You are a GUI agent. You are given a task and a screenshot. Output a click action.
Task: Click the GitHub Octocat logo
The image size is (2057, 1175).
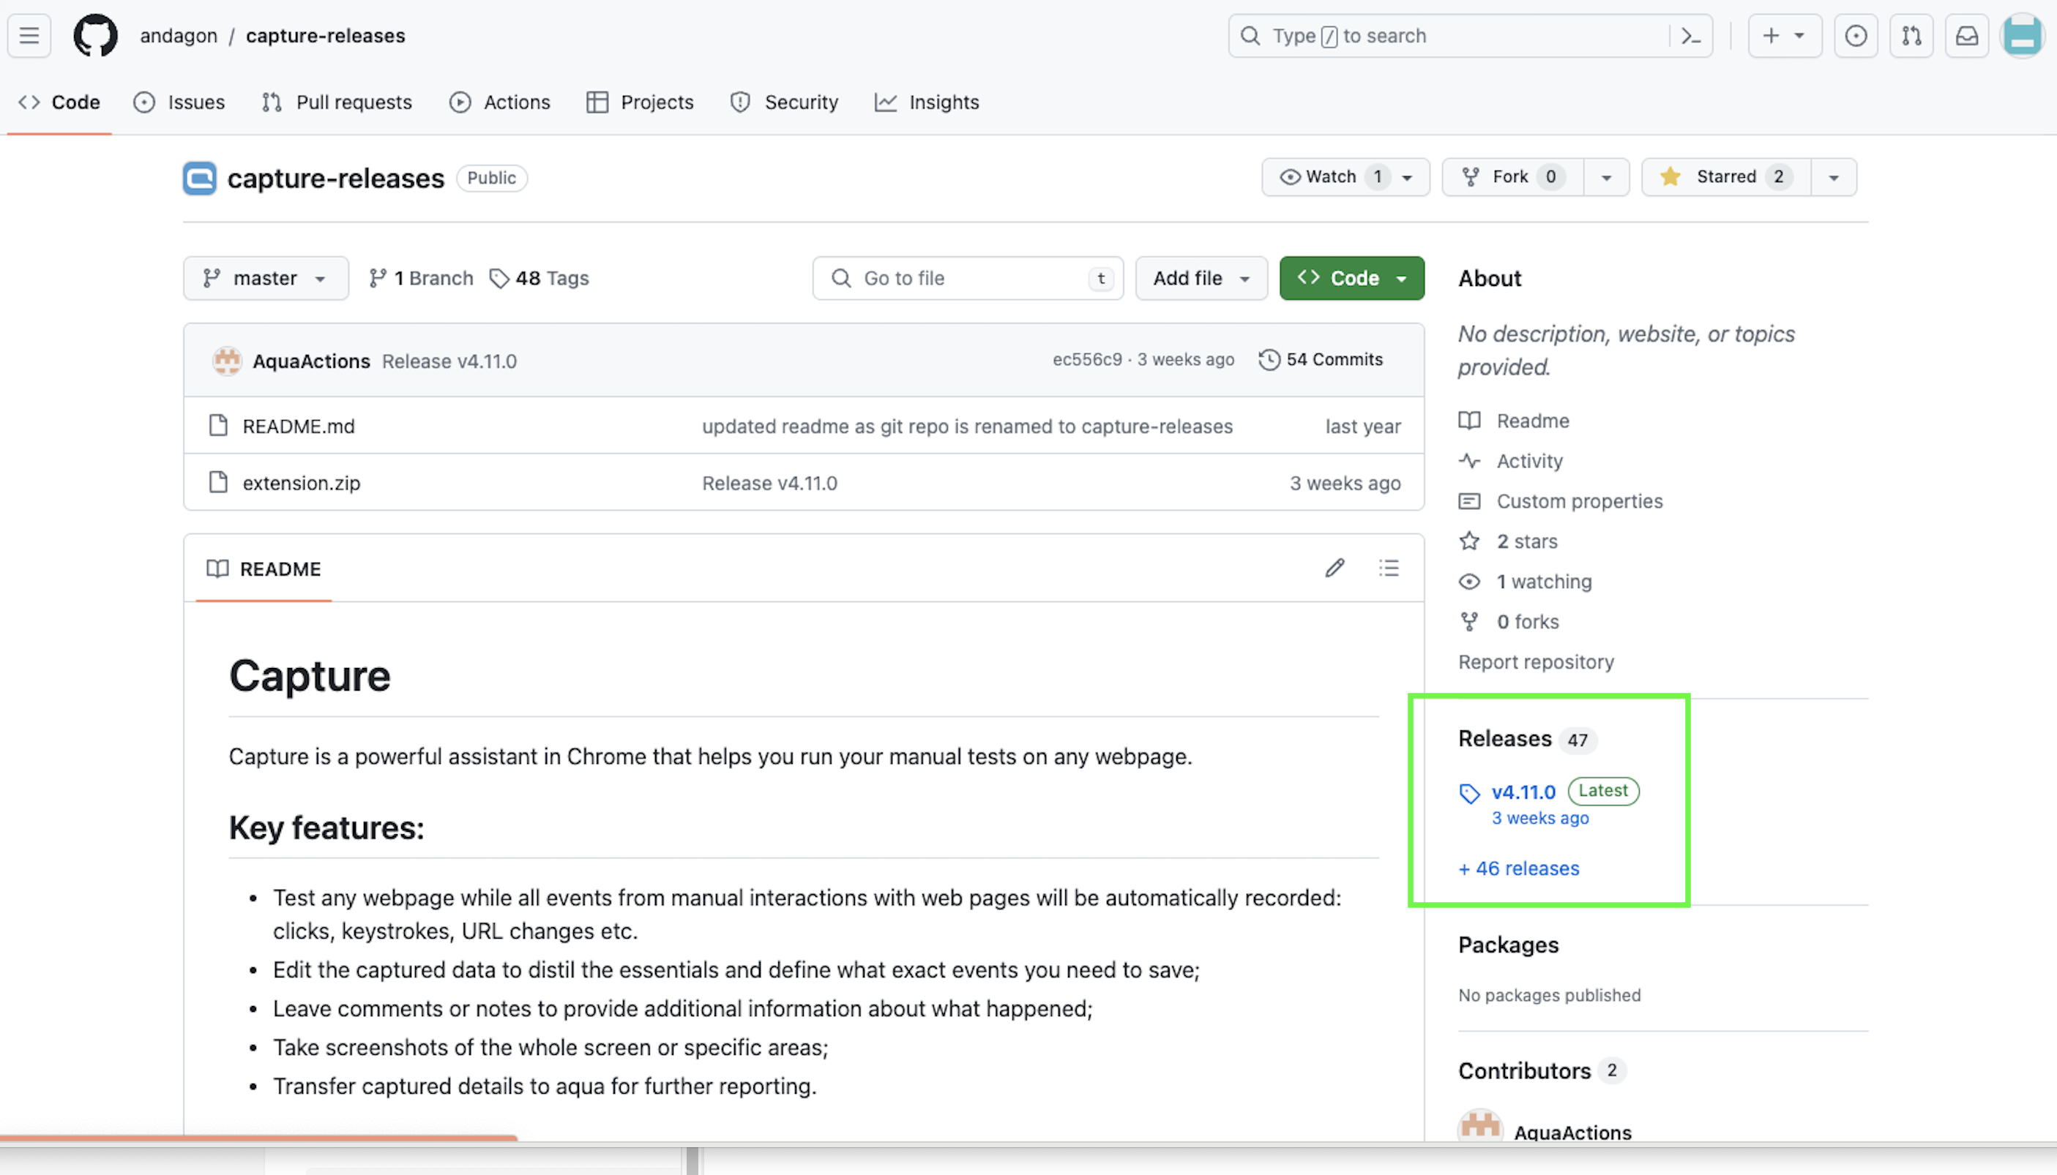point(95,36)
